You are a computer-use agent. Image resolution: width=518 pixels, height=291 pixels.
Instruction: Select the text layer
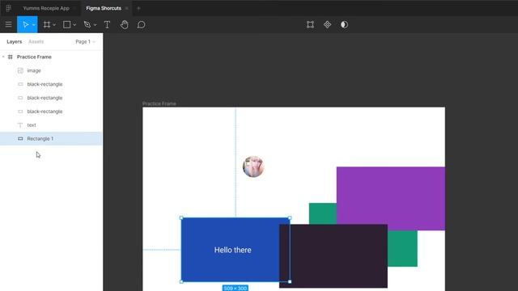point(51,125)
